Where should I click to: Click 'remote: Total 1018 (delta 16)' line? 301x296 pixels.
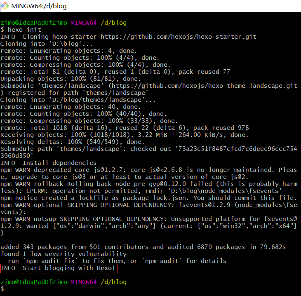(x=125, y=128)
